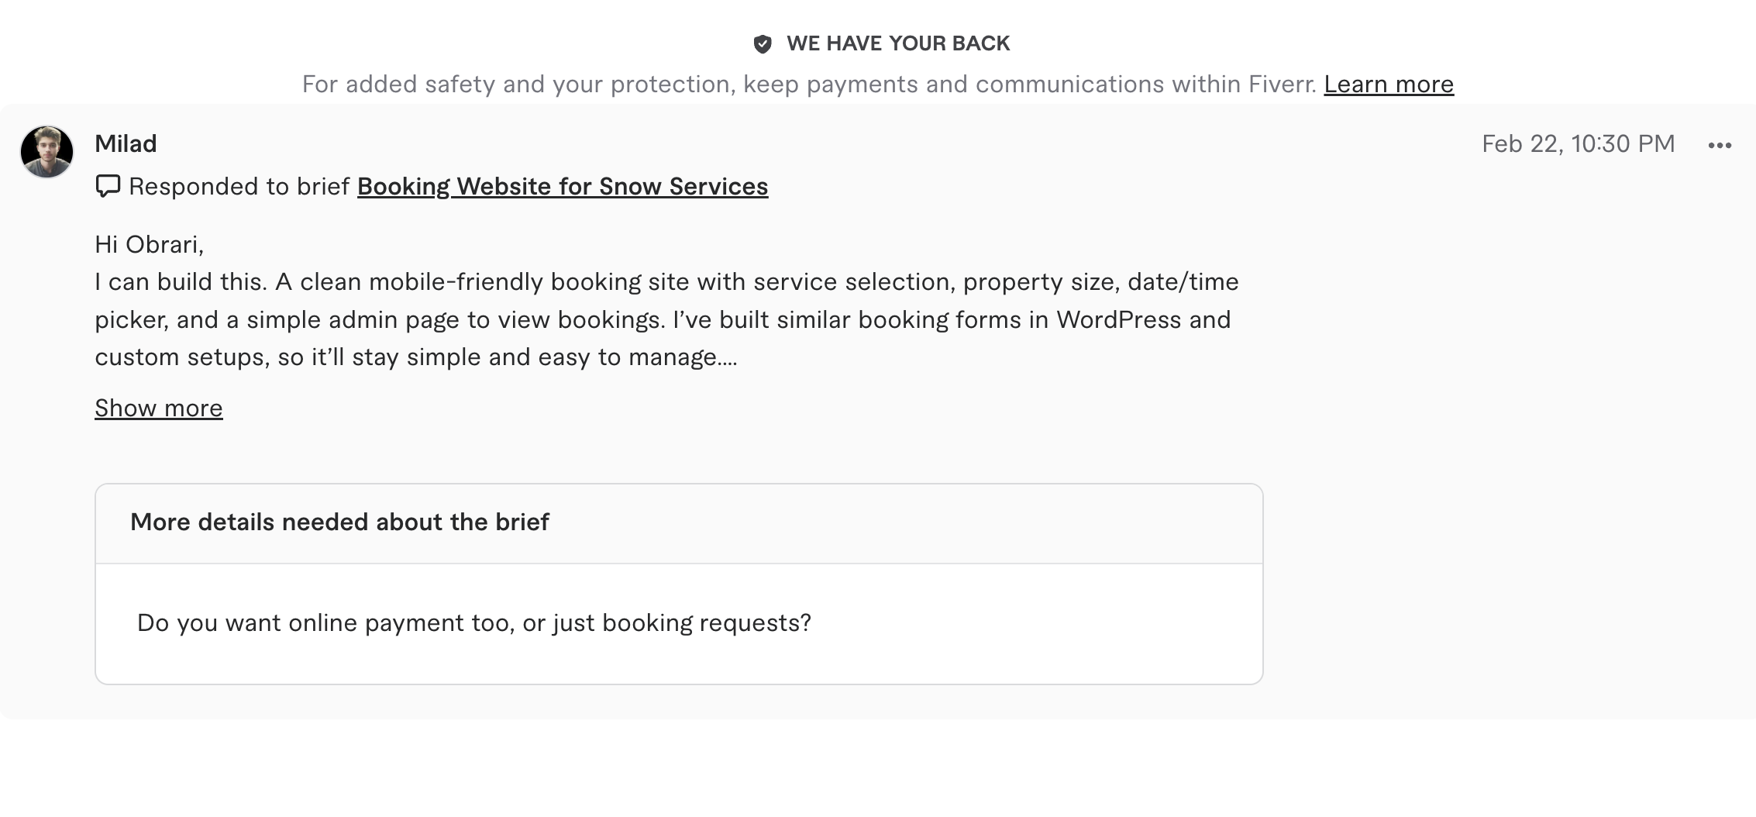This screenshot has height=817, width=1756.
Task: Click the three-dot icon near the timestamp
Action: 1720,144
